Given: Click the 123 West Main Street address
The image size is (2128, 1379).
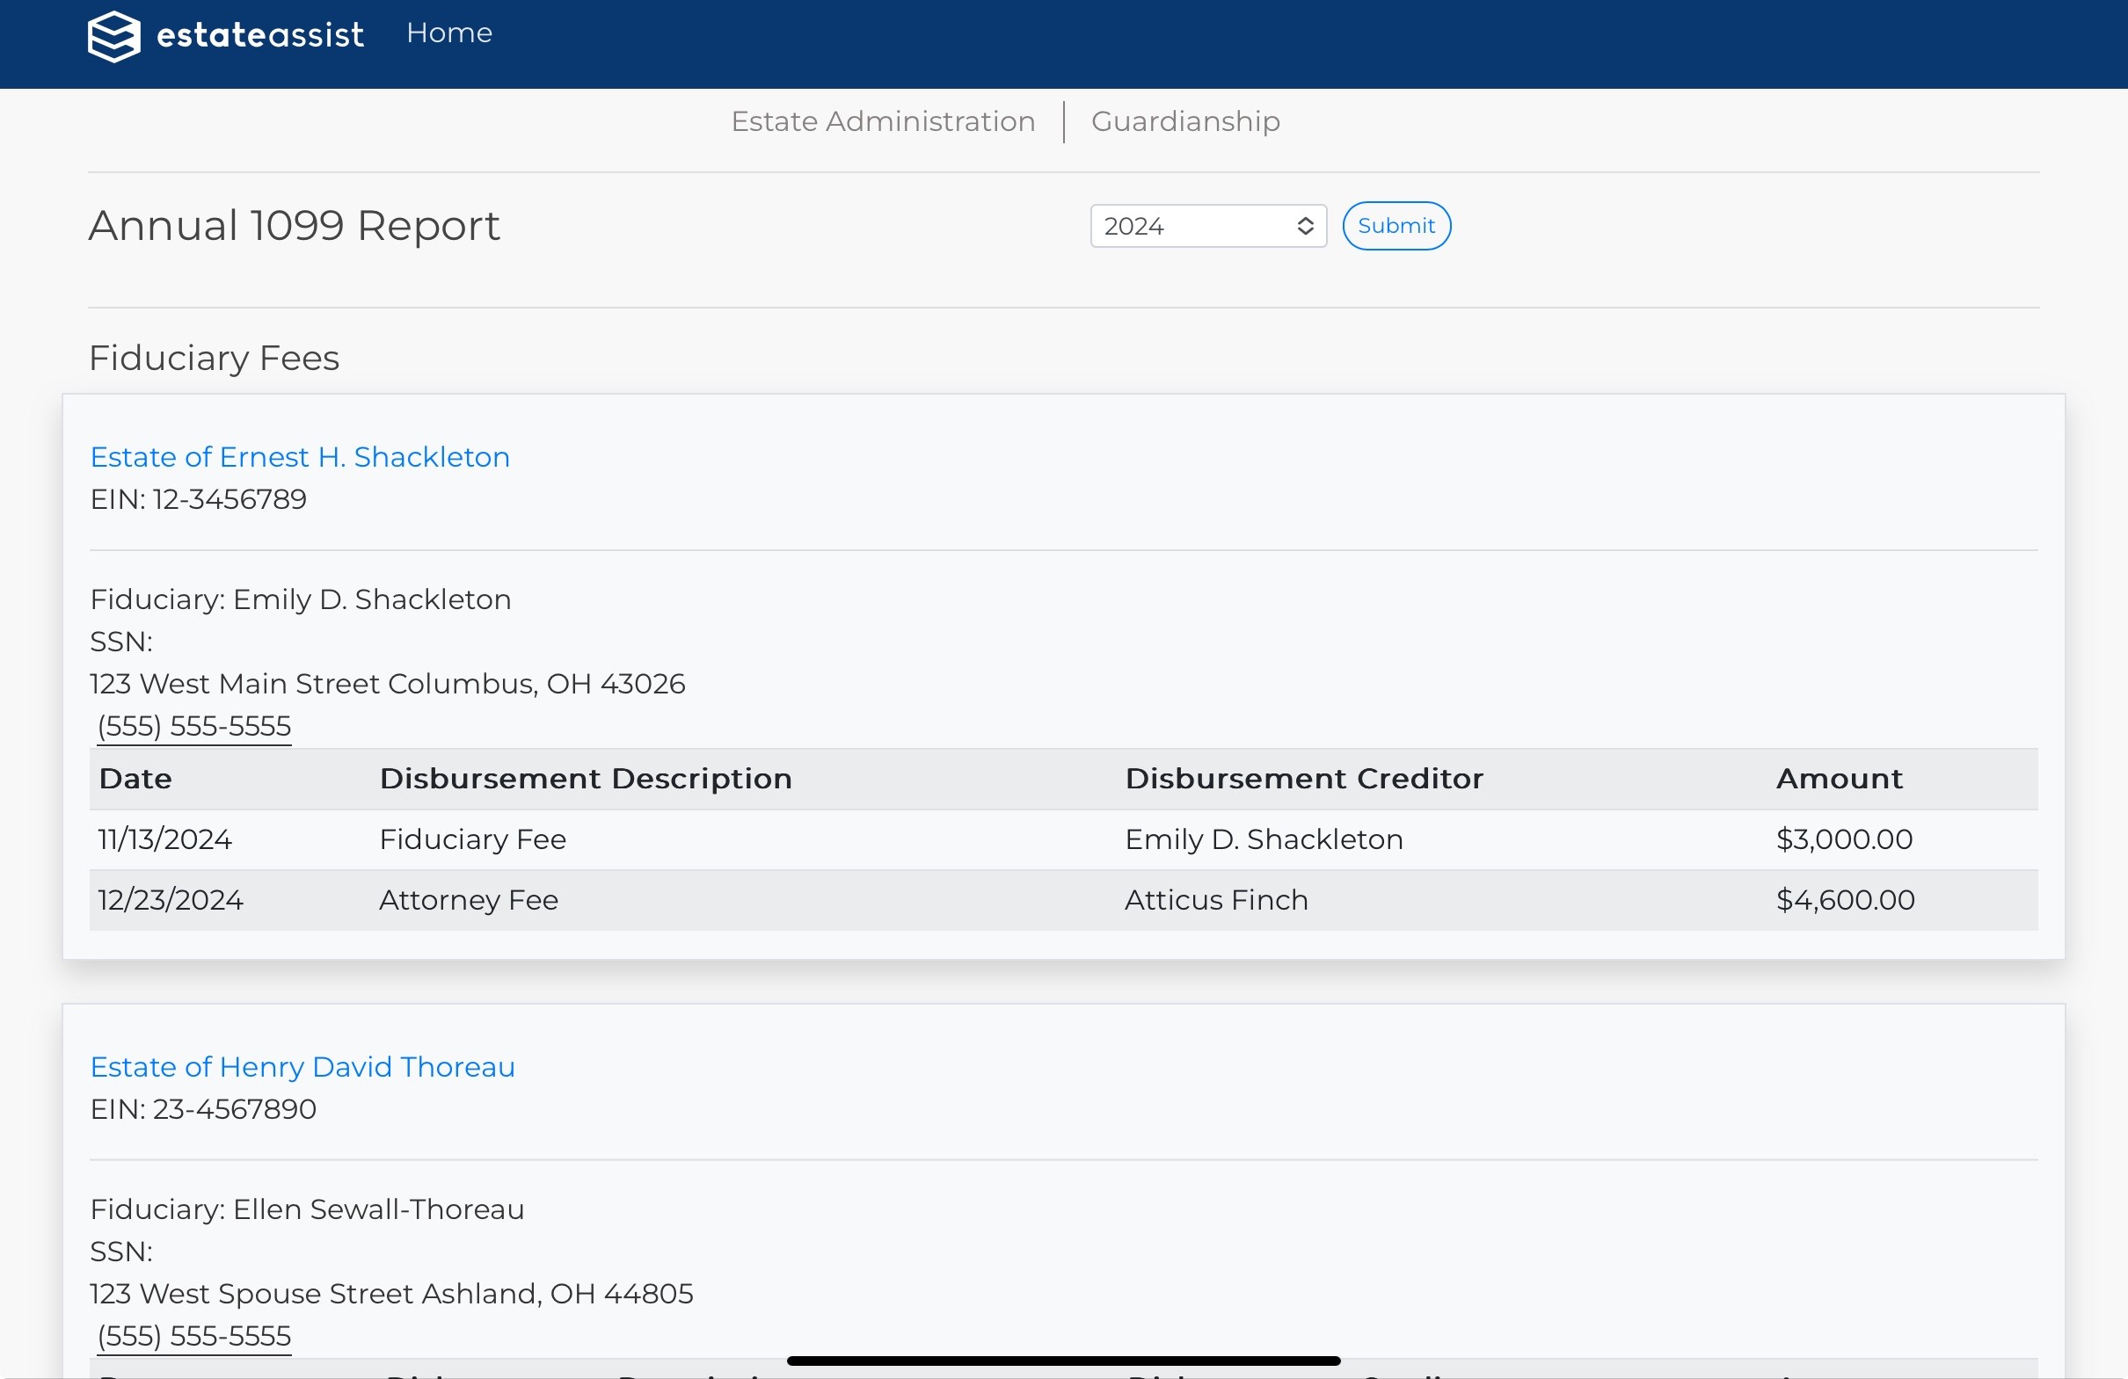Looking at the screenshot, I should pos(387,684).
